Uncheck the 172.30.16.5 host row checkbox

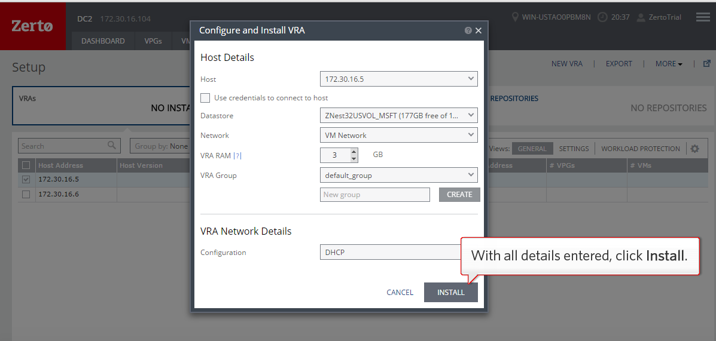click(26, 179)
